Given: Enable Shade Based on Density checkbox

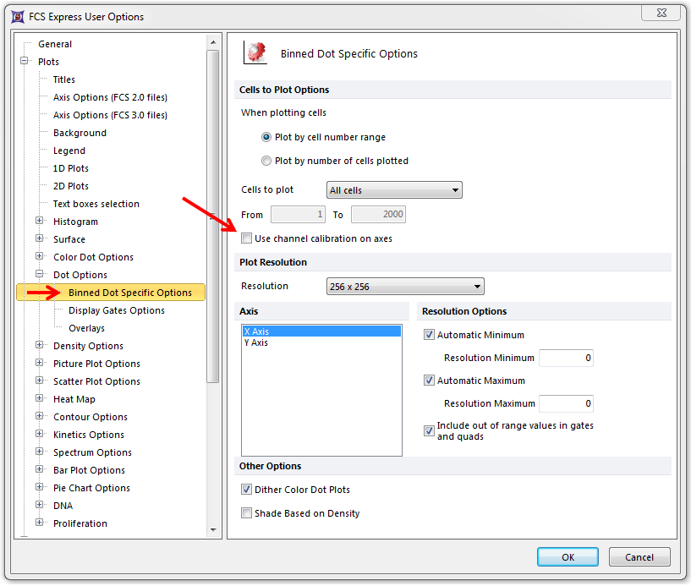Looking at the screenshot, I should 247,513.
